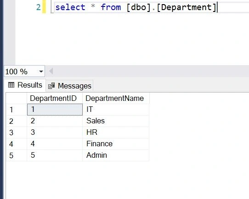Select row header number 3
This screenshot has height=199, width=249.
pyautogui.click(x=17, y=133)
